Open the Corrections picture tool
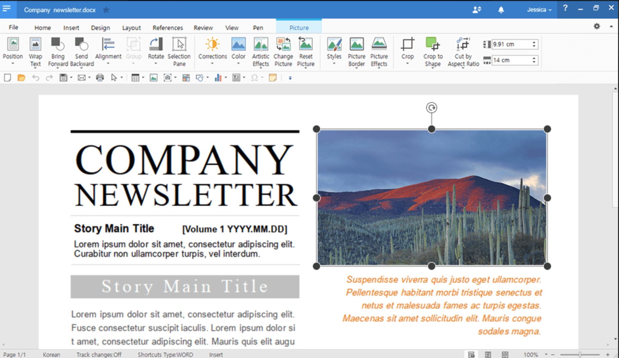619x358 pixels. [212, 50]
